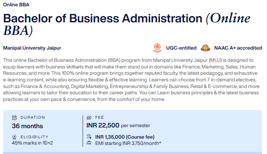
Task: Click the ELIGIBILITY section label
Action: [x=35, y=137]
